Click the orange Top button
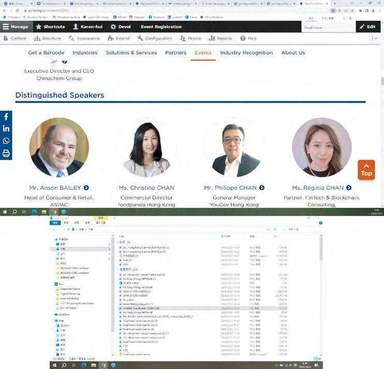The width and height of the screenshot is (384, 369). pos(366,170)
